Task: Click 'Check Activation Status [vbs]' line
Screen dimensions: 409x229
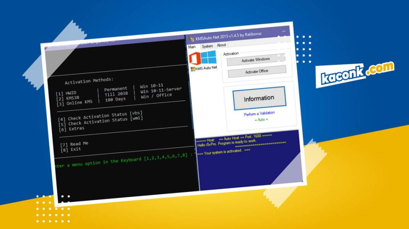Action: click(x=100, y=116)
